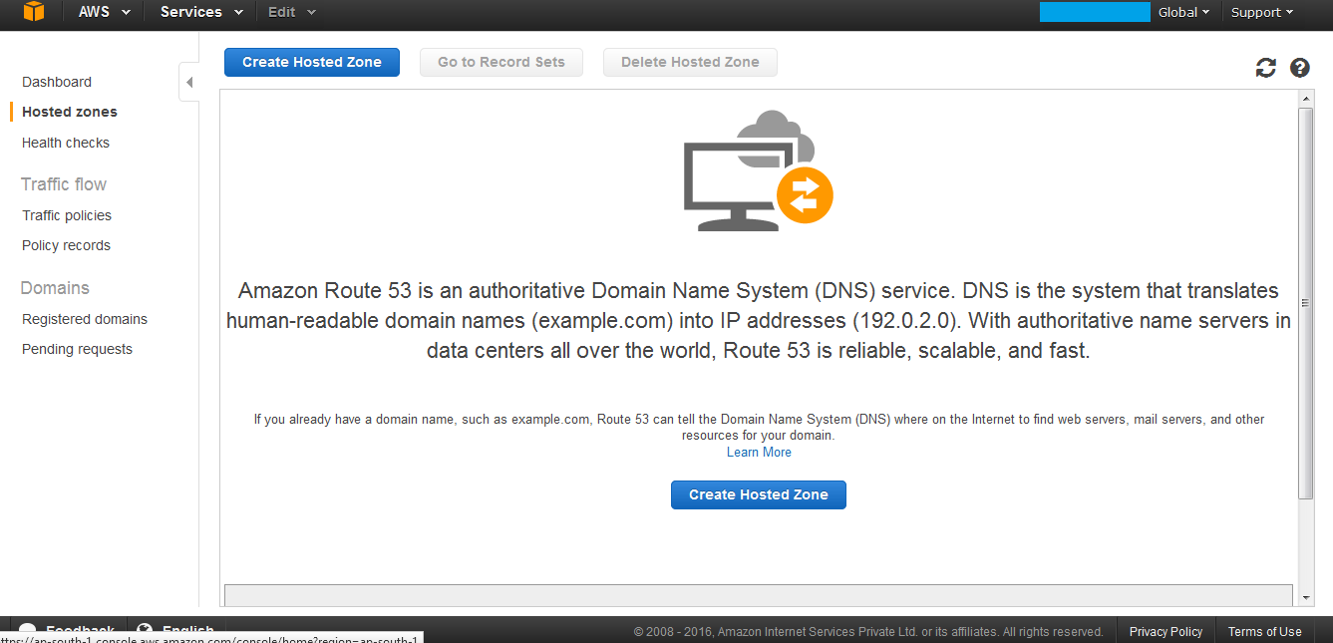Open the AWS dropdown menu

[104, 12]
